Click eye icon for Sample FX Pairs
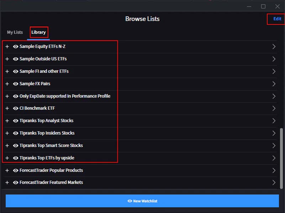The image size is (285, 213). click(16, 84)
